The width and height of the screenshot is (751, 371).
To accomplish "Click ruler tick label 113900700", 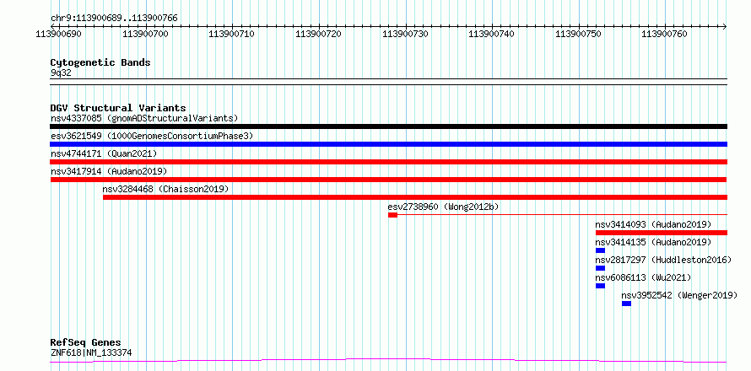I will click(x=145, y=34).
